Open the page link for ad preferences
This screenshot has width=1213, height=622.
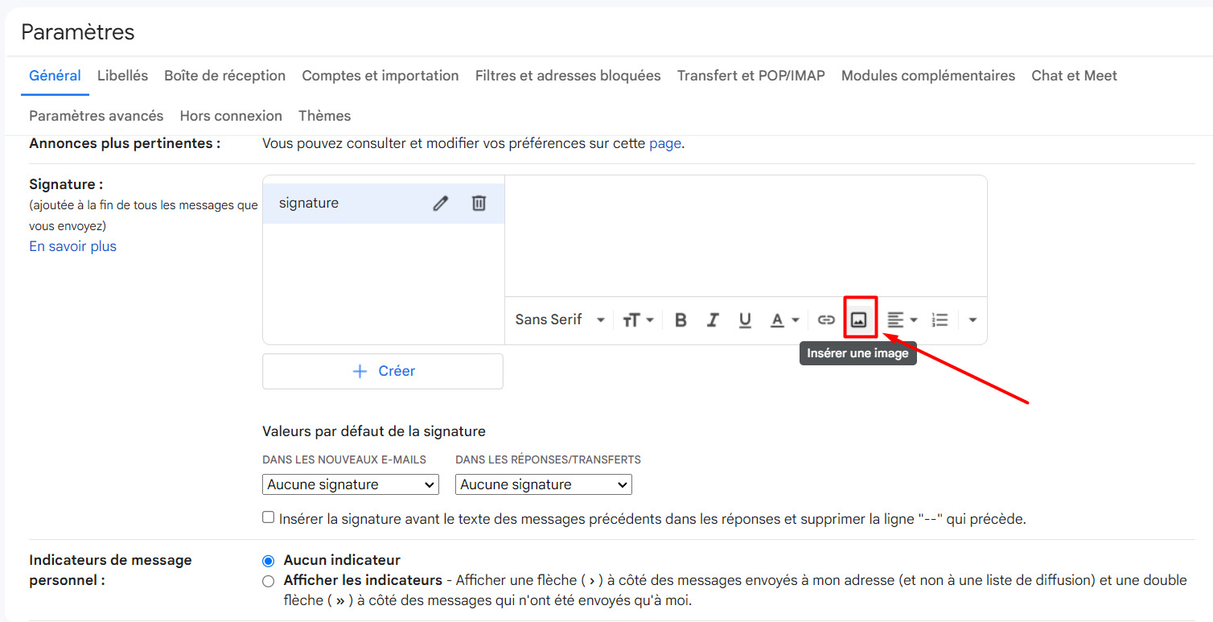pyautogui.click(x=665, y=144)
